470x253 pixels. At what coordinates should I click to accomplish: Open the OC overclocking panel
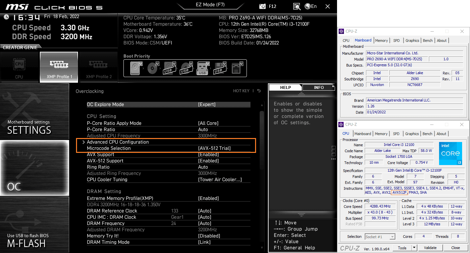point(35,168)
